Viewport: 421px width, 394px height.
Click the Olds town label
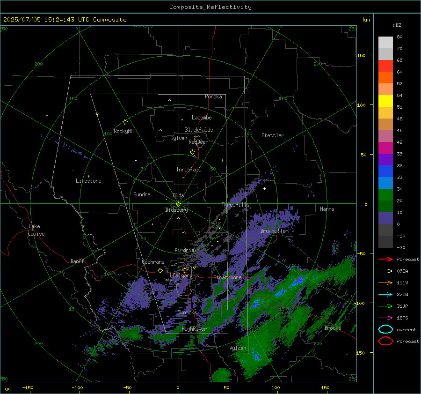(x=178, y=195)
